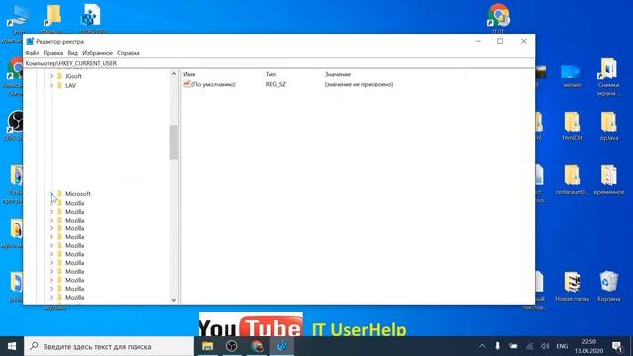Open File Explorer from the taskbar

[x=207, y=346]
